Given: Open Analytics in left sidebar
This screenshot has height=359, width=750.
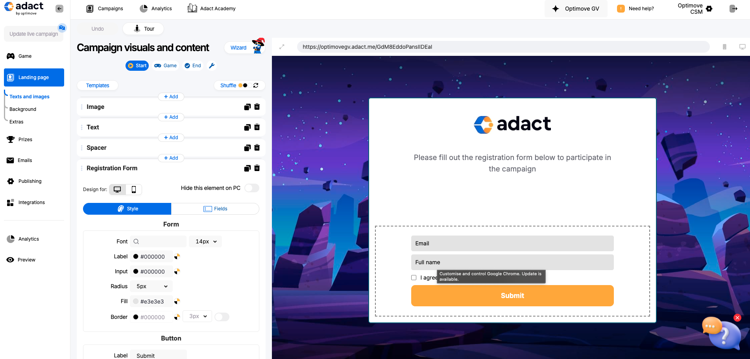Looking at the screenshot, I should pyautogui.click(x=23, y=239).
